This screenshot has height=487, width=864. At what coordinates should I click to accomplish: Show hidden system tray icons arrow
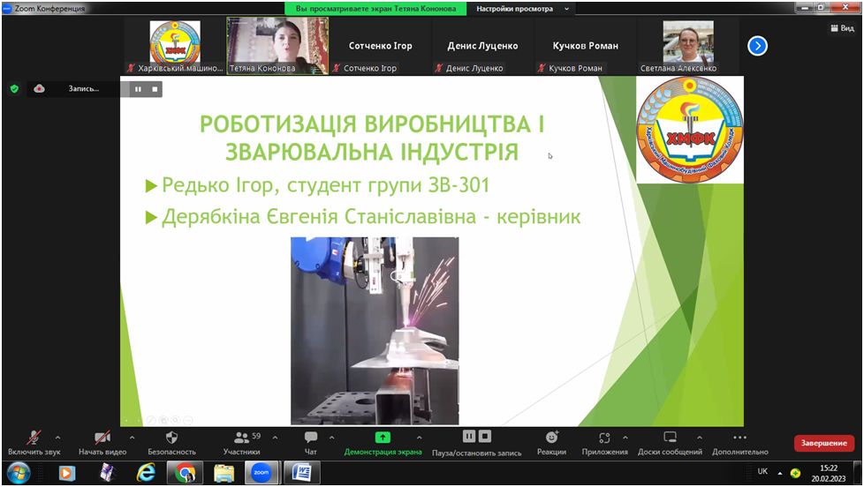(x=780, y=473)
